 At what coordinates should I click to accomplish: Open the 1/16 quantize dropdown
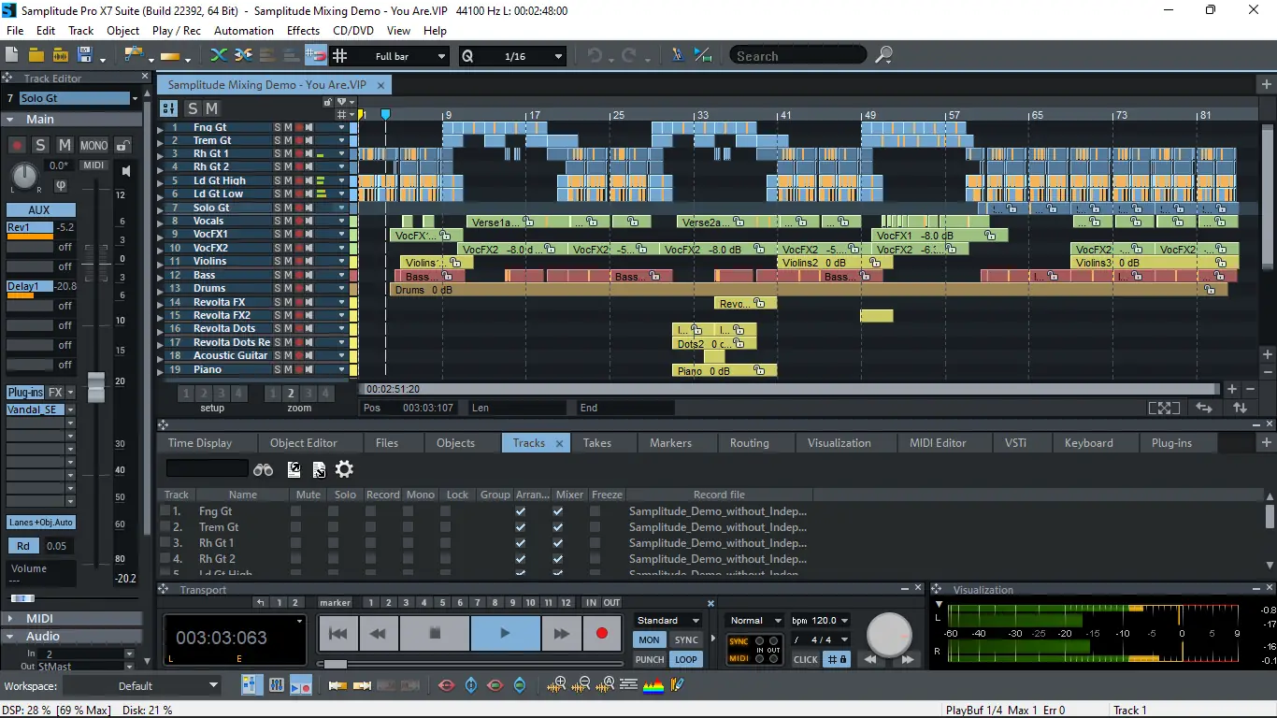pyautogui.click(x=558, y=56)
